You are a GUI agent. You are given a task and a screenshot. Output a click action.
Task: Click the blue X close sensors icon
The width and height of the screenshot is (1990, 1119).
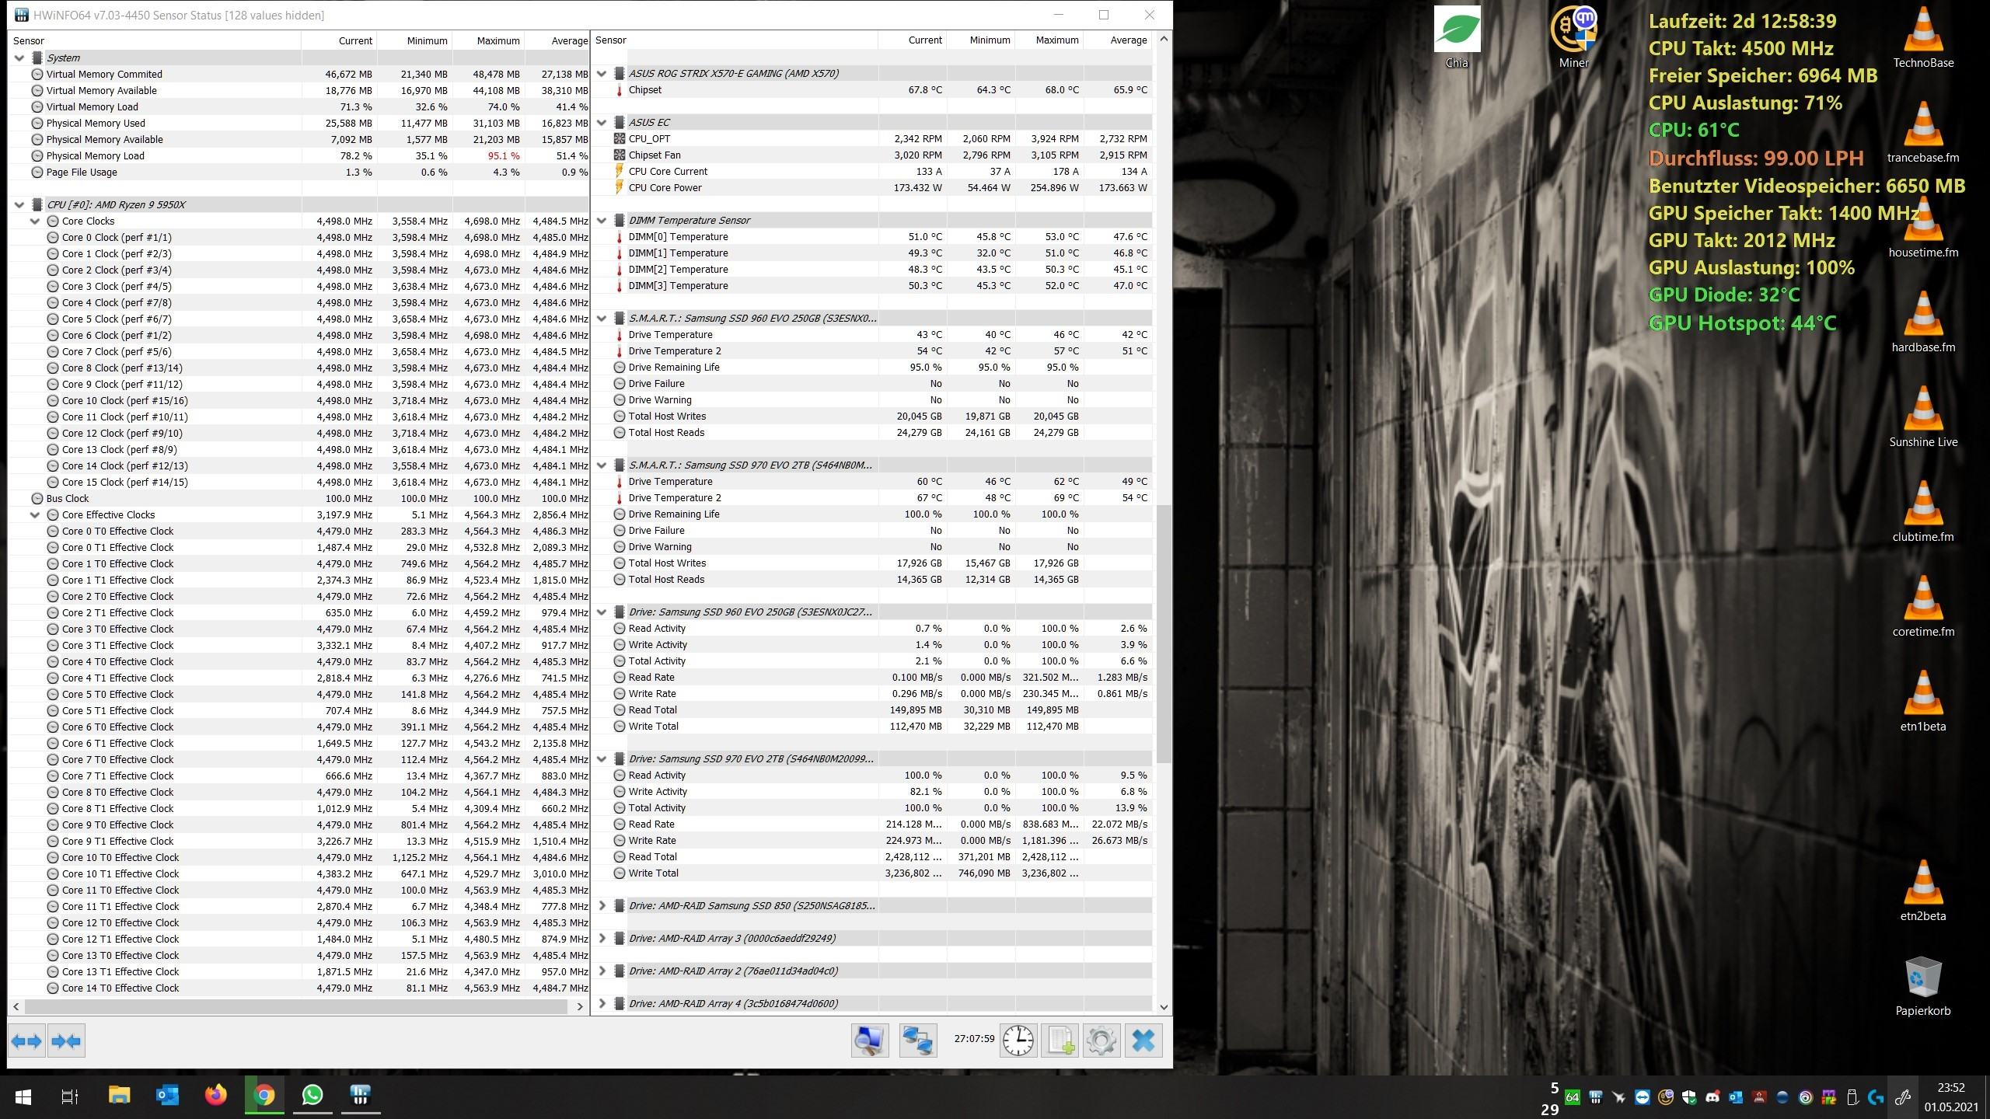(x=1143, y=1040)
